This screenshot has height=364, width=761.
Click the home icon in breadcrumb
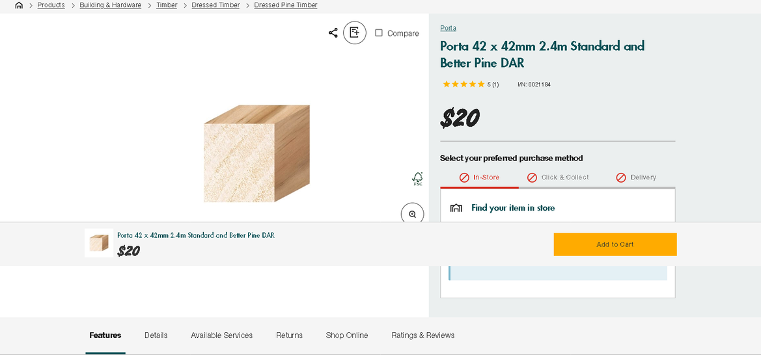19,5
